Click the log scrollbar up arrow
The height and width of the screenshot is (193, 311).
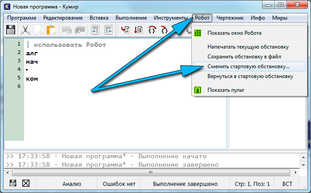pos(303,157)
